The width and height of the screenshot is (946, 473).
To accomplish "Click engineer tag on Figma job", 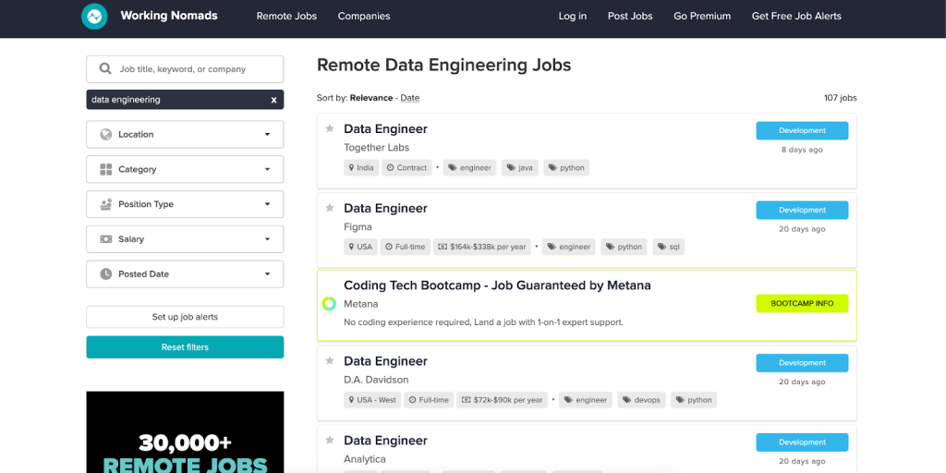I will coord(569,247).
